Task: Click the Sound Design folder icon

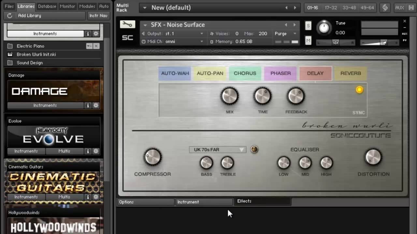Action: (10, 63)
